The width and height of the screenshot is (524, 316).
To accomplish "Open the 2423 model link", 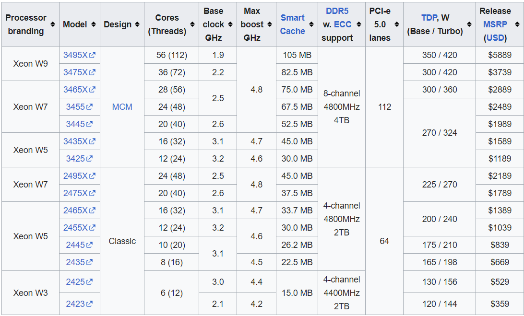I will pyautogui.click(x=80, y=304).
